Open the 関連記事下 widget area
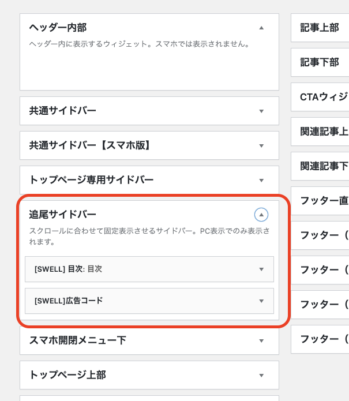The width and height of the screenshot is (349, 401). (320, 166)
